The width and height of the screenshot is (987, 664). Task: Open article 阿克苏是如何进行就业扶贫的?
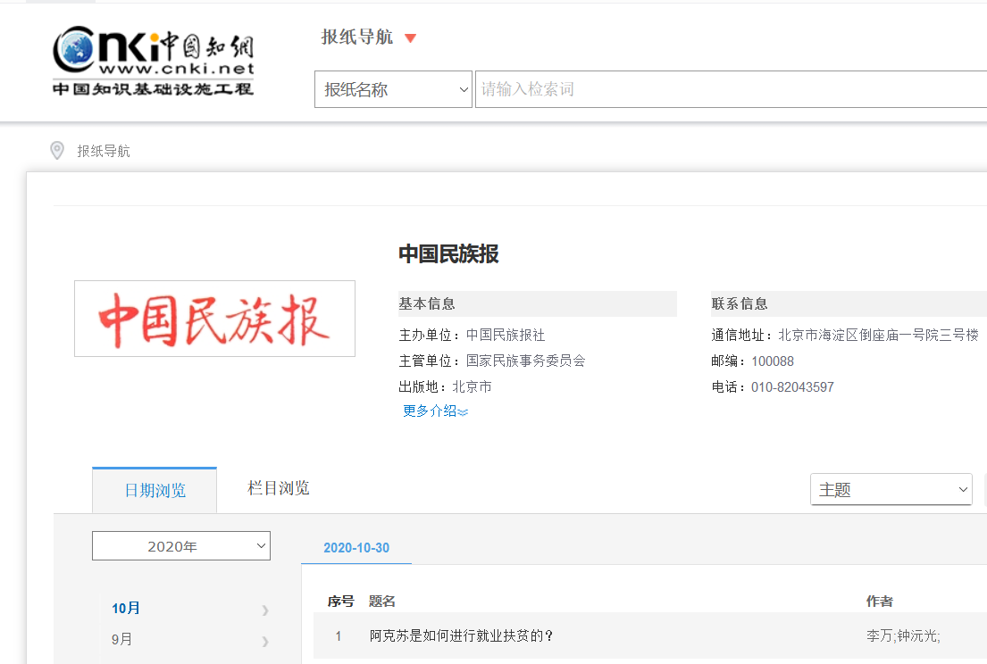(x=461, y=635)
